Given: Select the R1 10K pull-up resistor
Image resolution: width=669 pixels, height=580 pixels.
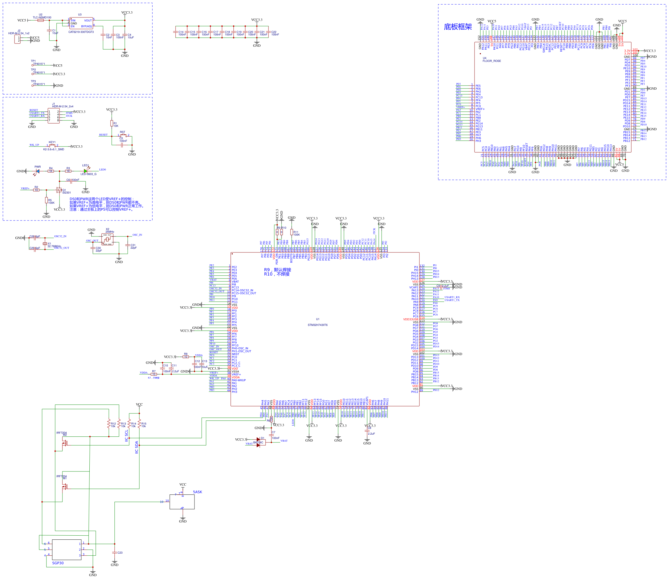Looking at the screenshot, I should [111, 123].
